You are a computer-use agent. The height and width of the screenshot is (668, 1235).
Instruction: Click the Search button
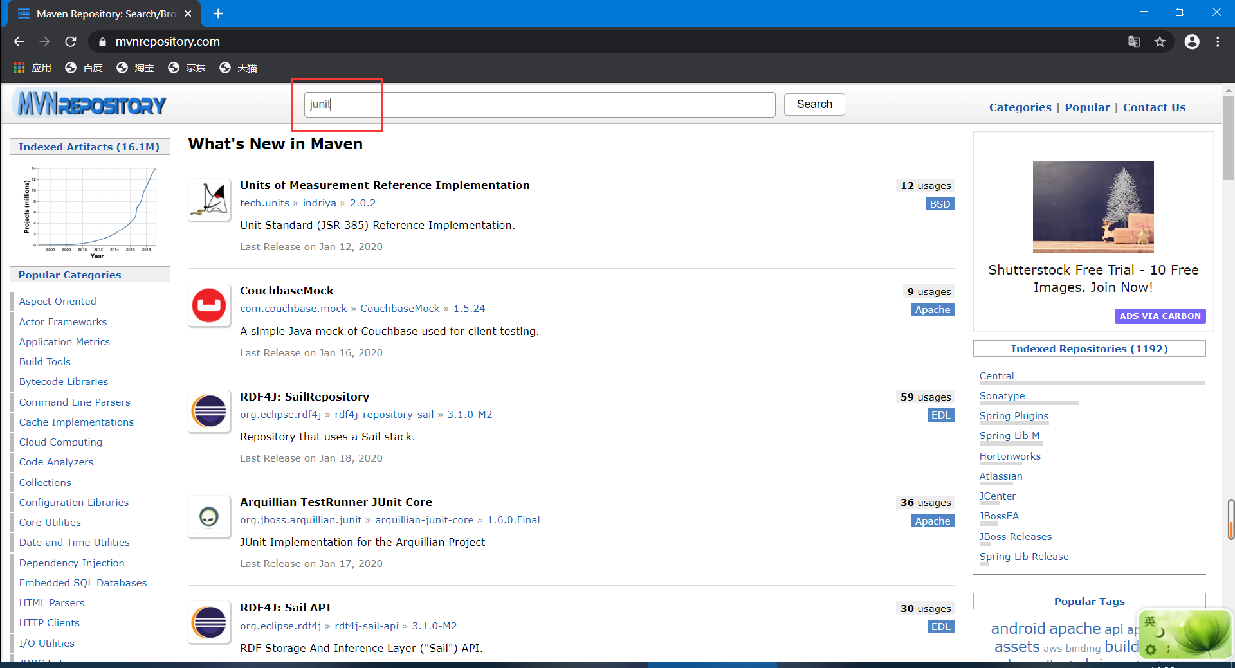[x=814, y=104]
